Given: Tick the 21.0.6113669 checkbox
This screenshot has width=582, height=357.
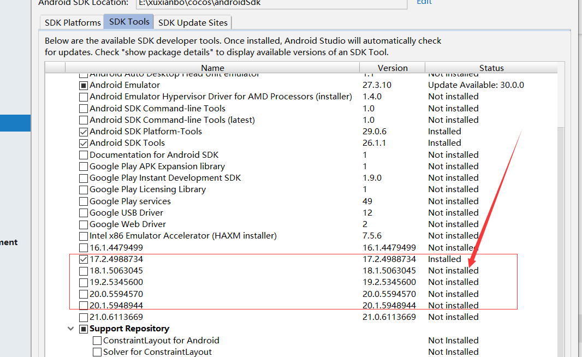Looking at the screenshot, I should [84, 317].
